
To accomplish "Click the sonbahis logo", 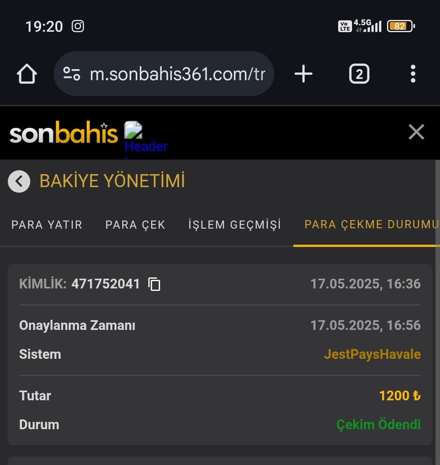I will coord(64,133).
